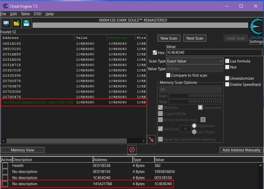264x189 pixels.
Task: Click the X beside Active memory only
Action: [x=203, y=120]
